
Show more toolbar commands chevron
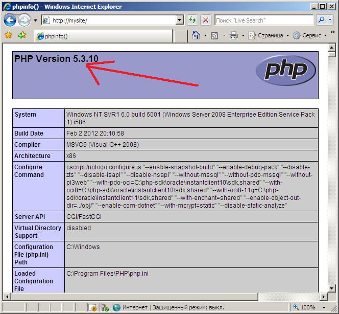pos(333,32)
